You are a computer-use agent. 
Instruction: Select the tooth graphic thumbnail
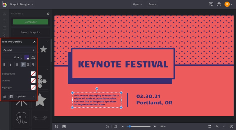(x=21, y=118)
